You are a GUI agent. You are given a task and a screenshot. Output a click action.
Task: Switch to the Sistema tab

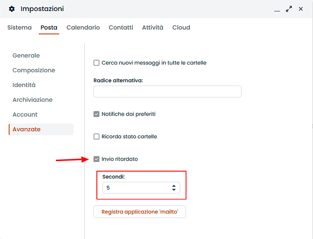(20, 28)
